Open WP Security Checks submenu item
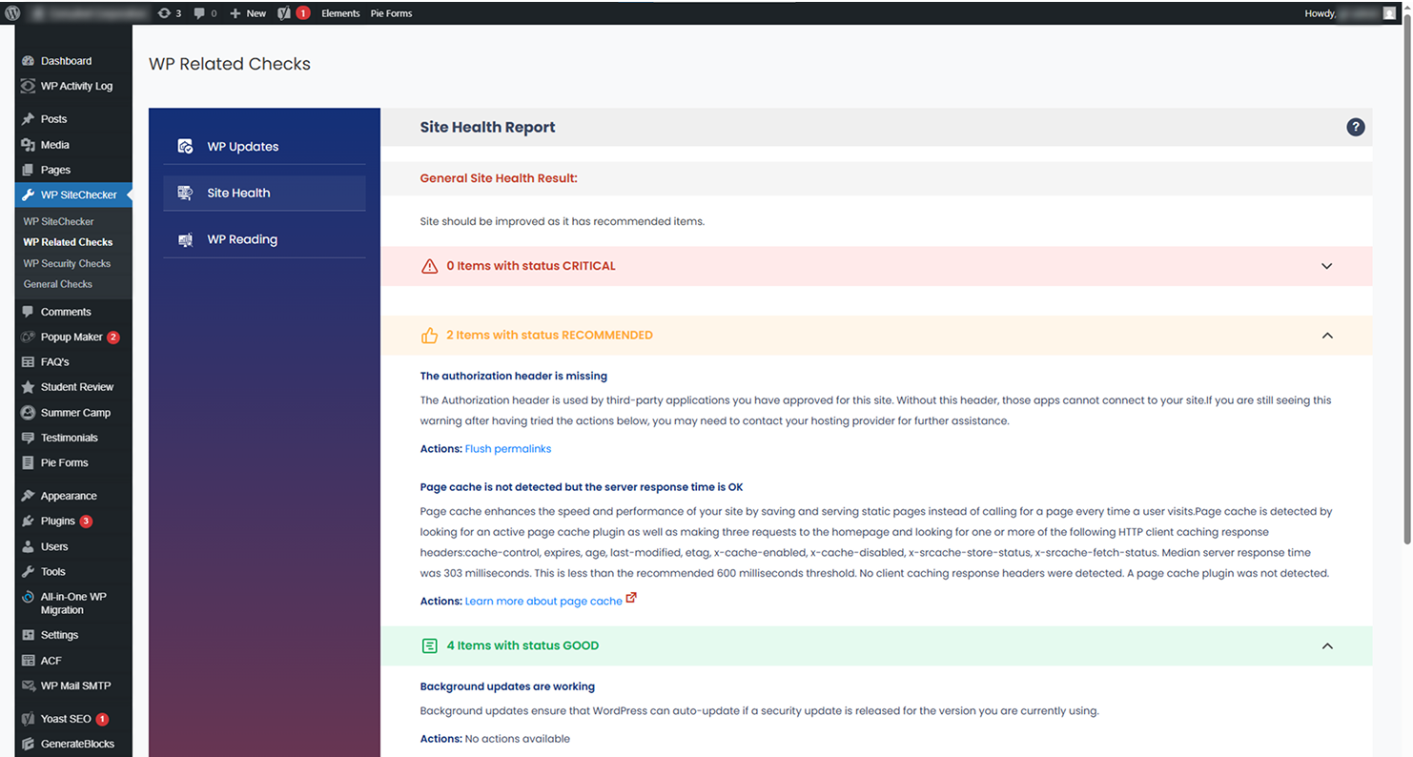 click(x=67, y=263)
